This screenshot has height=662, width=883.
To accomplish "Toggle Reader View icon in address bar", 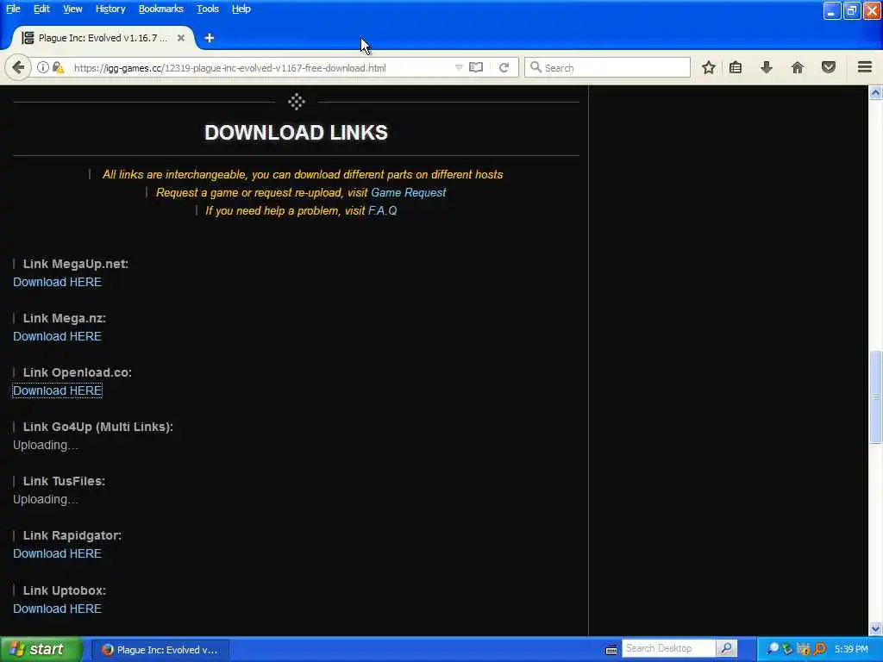I will pos(476,67).
